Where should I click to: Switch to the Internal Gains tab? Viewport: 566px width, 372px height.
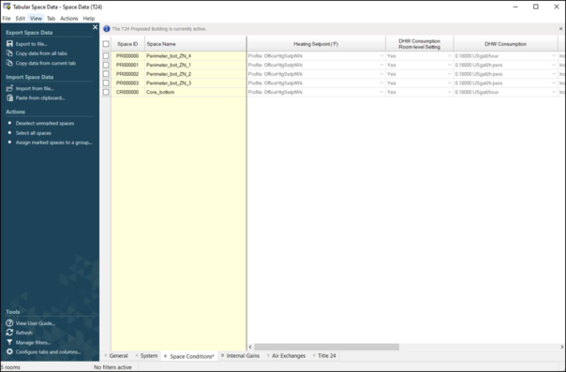(x=243, y=356)
